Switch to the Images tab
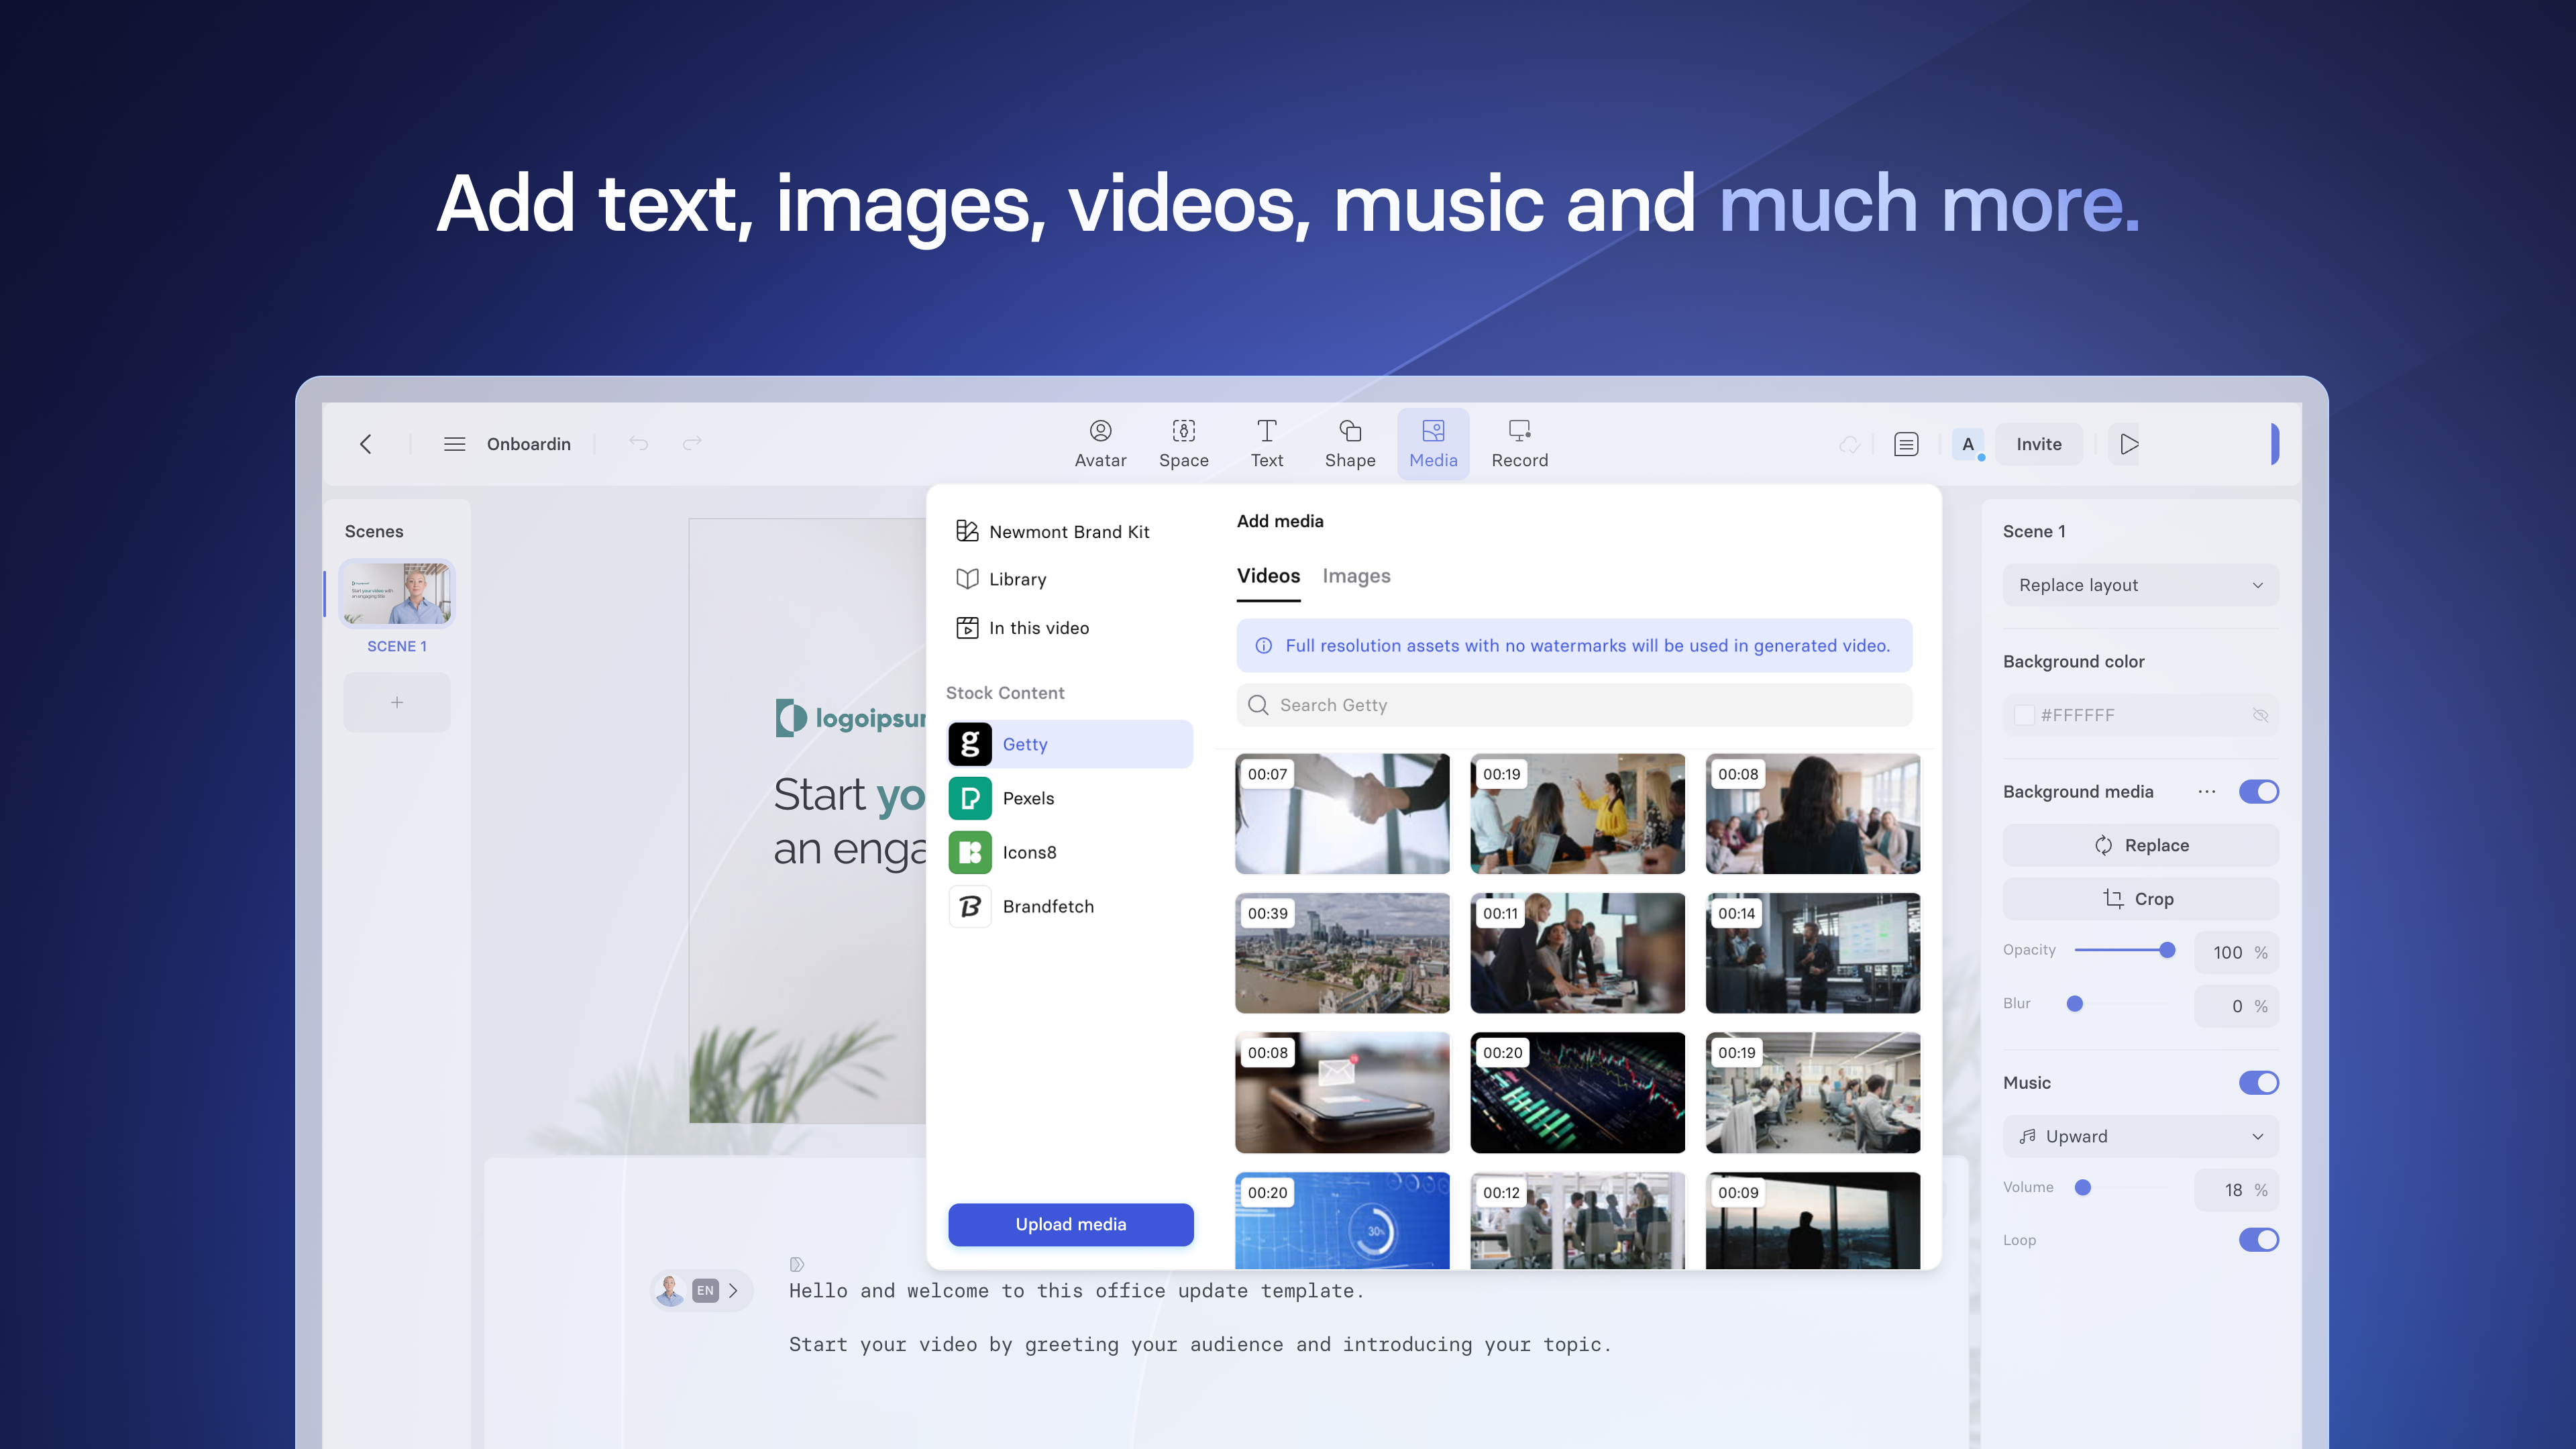 click(x=1356, y=576)
